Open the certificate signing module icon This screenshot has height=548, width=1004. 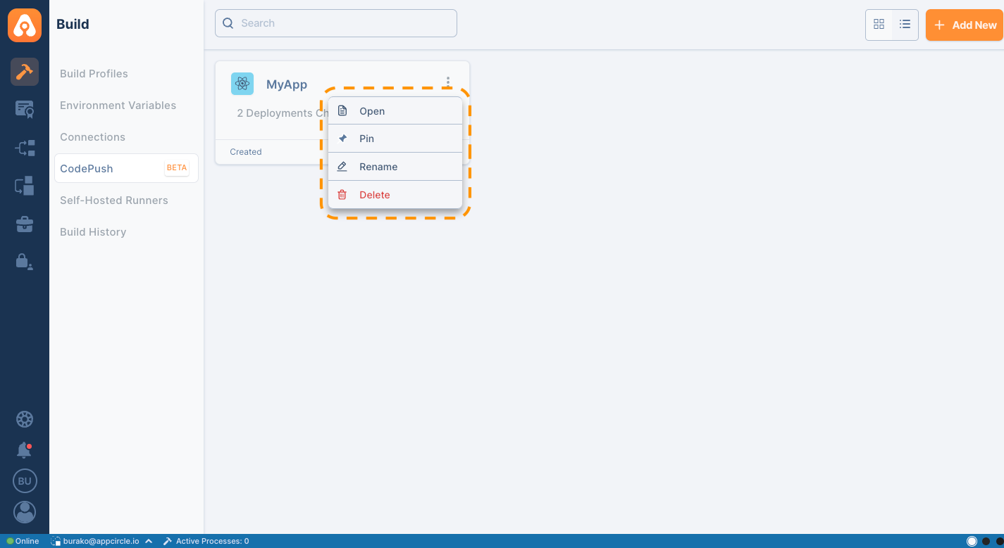[x=25, y=109]
